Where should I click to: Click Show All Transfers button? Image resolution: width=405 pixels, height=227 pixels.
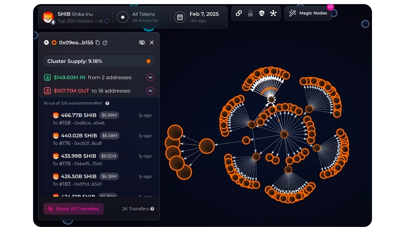73,209
